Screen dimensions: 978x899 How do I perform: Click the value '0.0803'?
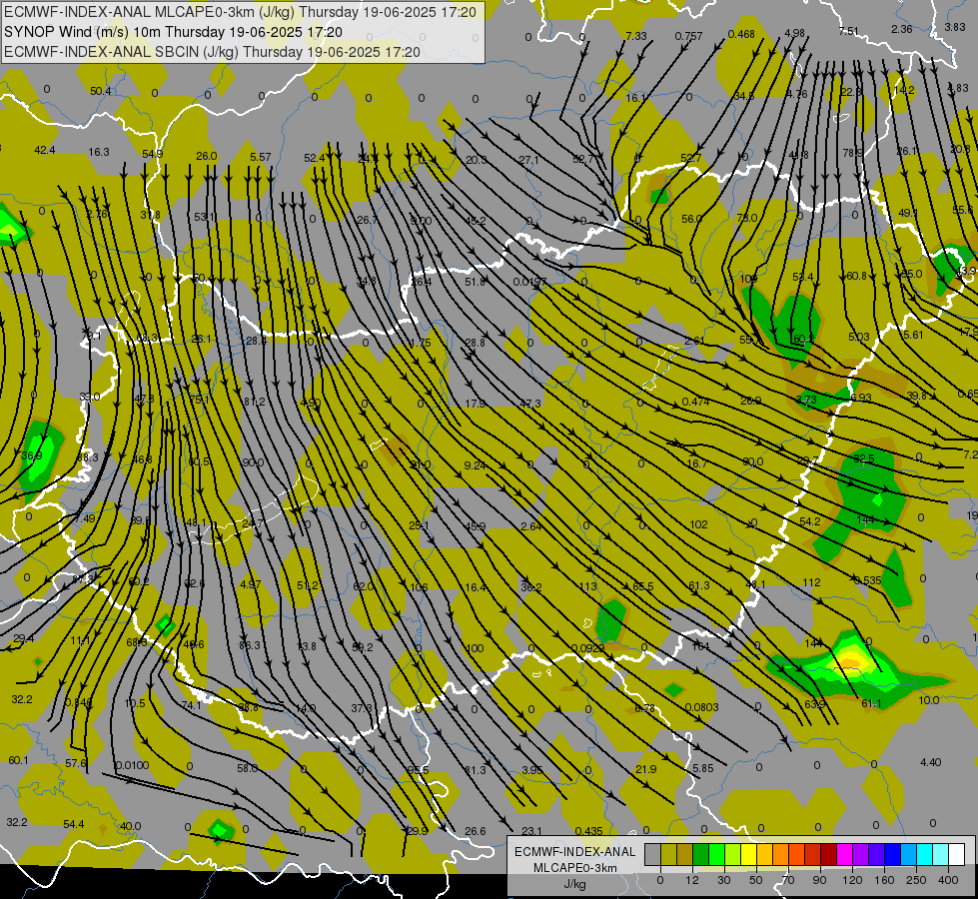pos(701,707)
